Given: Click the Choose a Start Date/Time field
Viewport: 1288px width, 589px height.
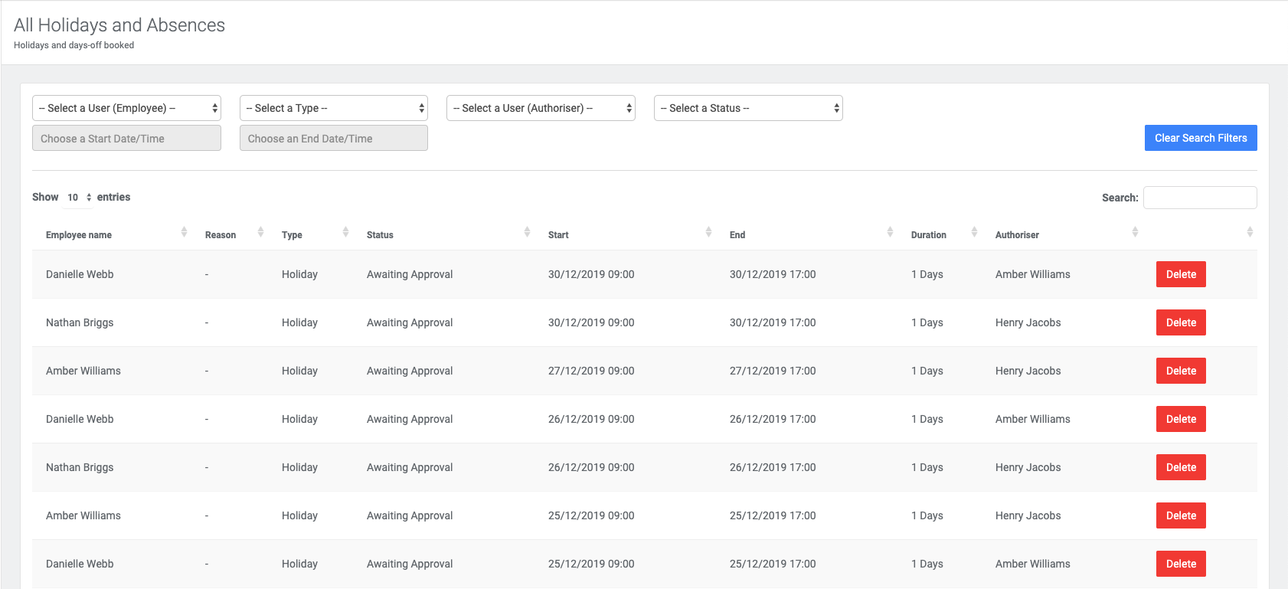Looking at the screenshot, I should coord(126,139).
